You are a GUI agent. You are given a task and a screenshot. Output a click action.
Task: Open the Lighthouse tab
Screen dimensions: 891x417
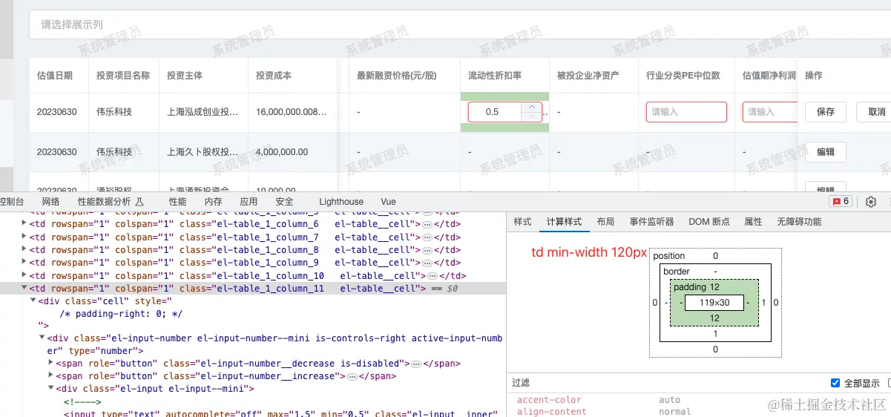click(341, 202)
